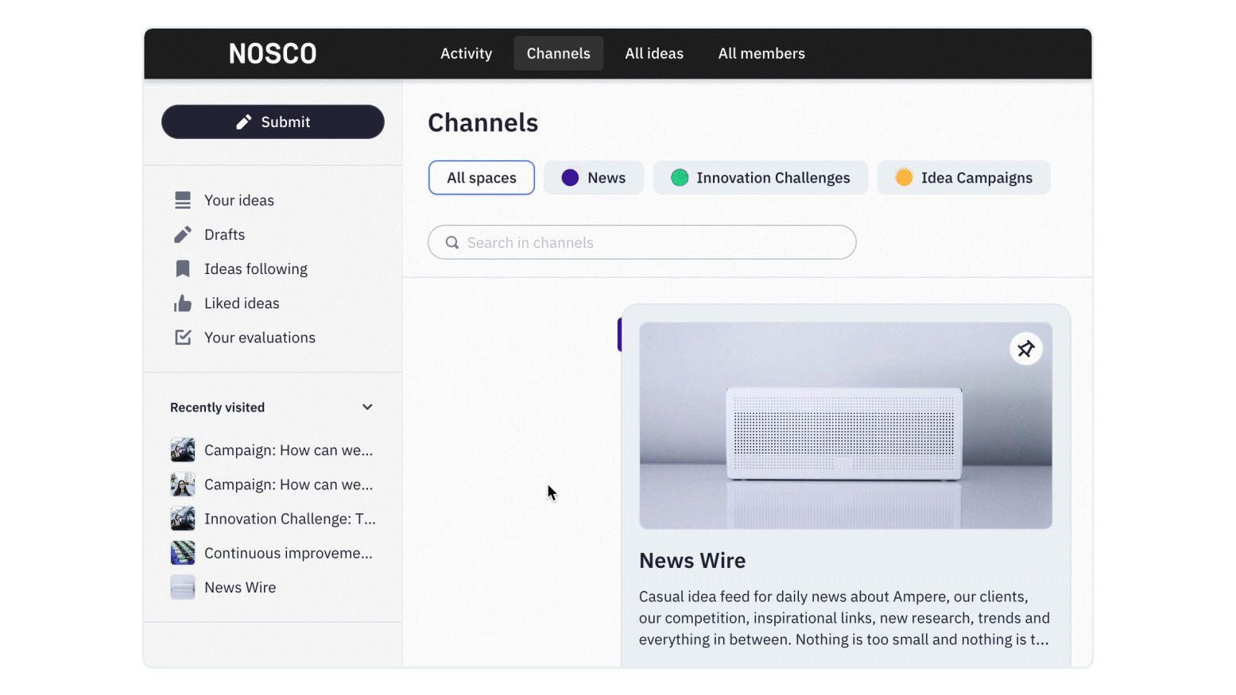1236x695 pixels.
Task: Open the All ideas tab
Action: pos(653,53)
